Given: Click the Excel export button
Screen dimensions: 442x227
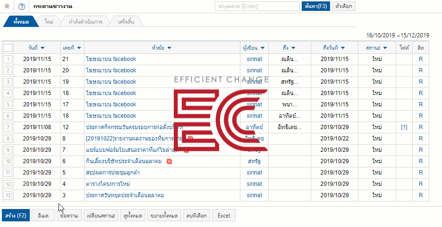Looking at the screenshot, I should (224, 216).
